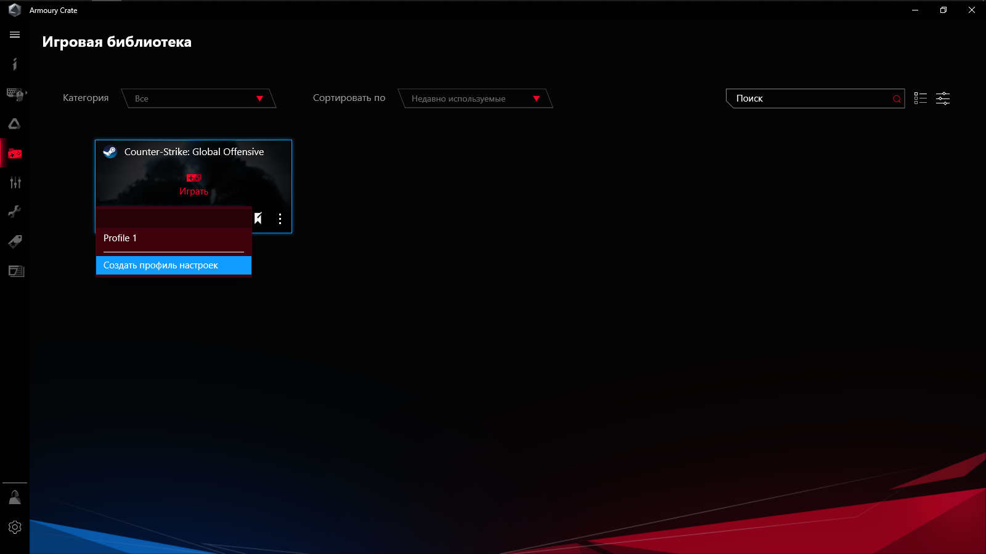986x554 pixels.
Task: Open the news window icon in sidebar
Action: pyautogui.click(x=15, y=271)
